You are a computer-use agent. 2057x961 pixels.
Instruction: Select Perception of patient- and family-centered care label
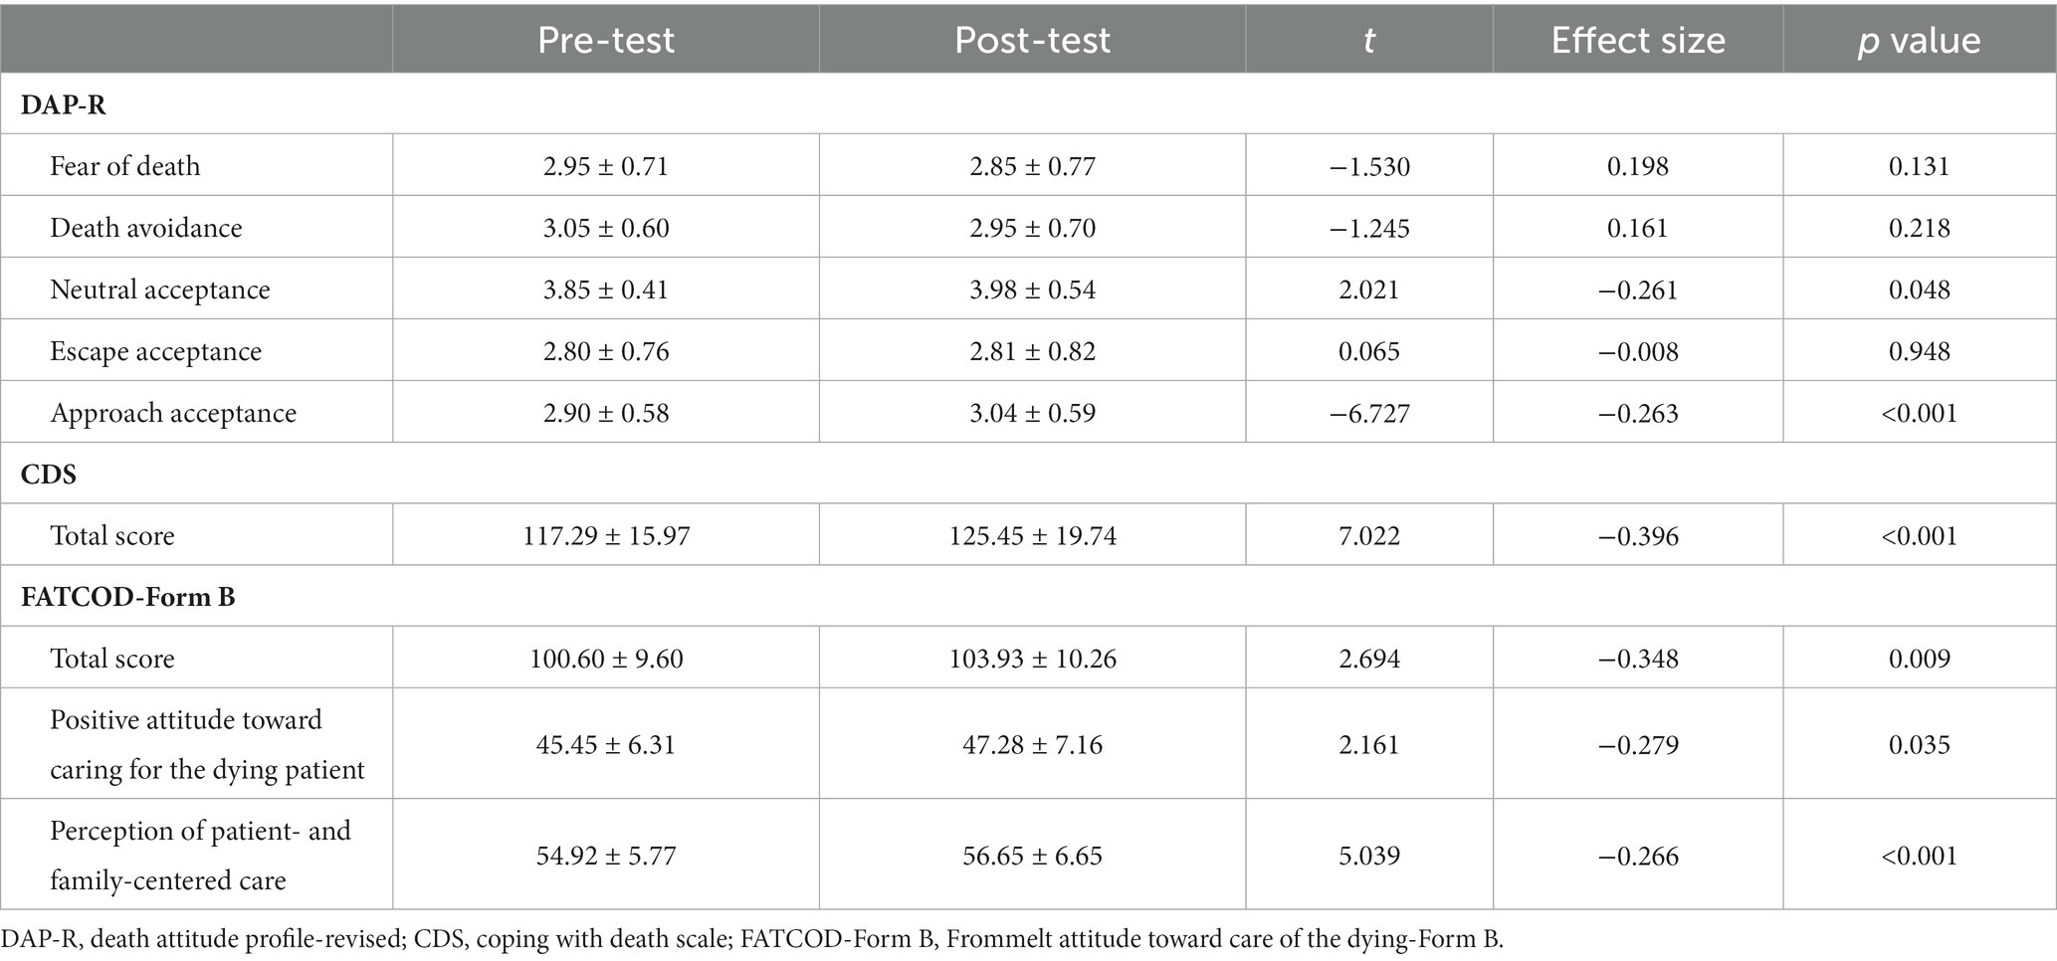click(201, 855)
